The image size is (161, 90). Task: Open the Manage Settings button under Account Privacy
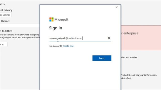click(6, 15)
